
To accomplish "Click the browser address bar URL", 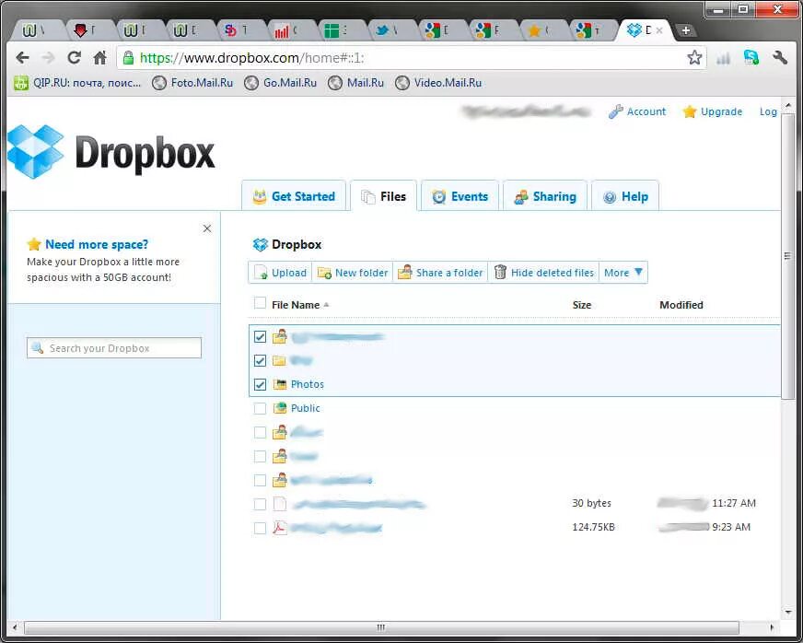I will tap(252, 58).
